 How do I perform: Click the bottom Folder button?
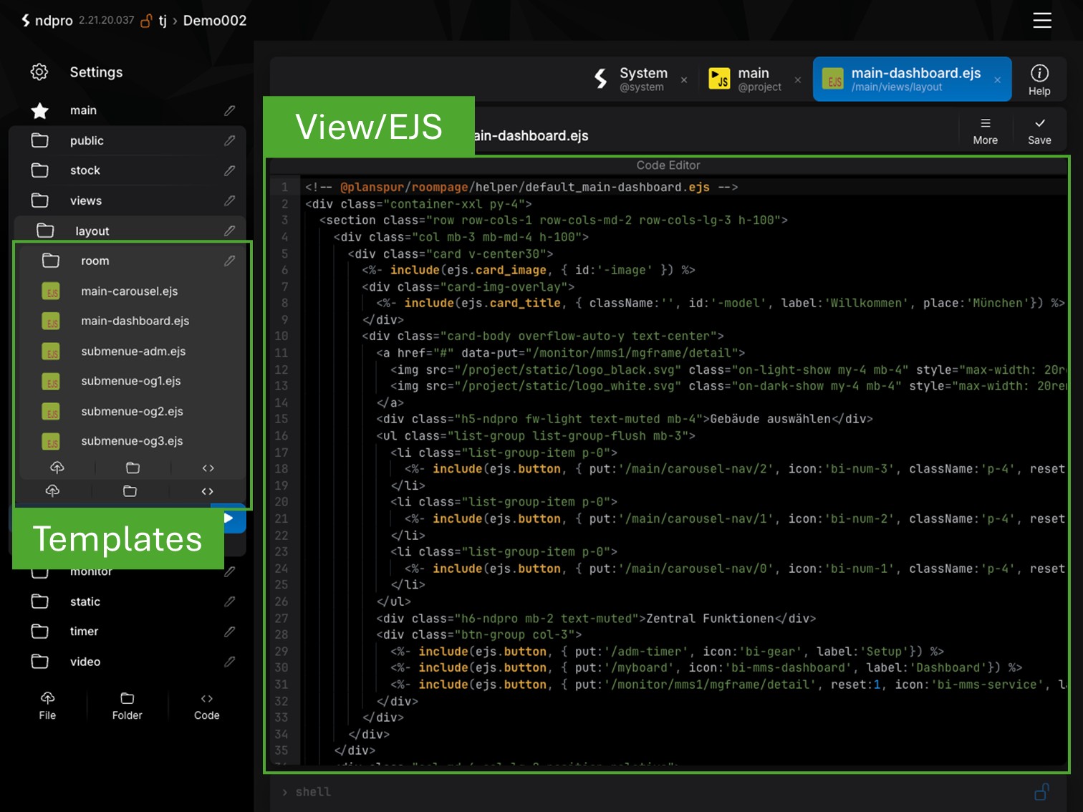pyautogui.click(x=127, y=706)
